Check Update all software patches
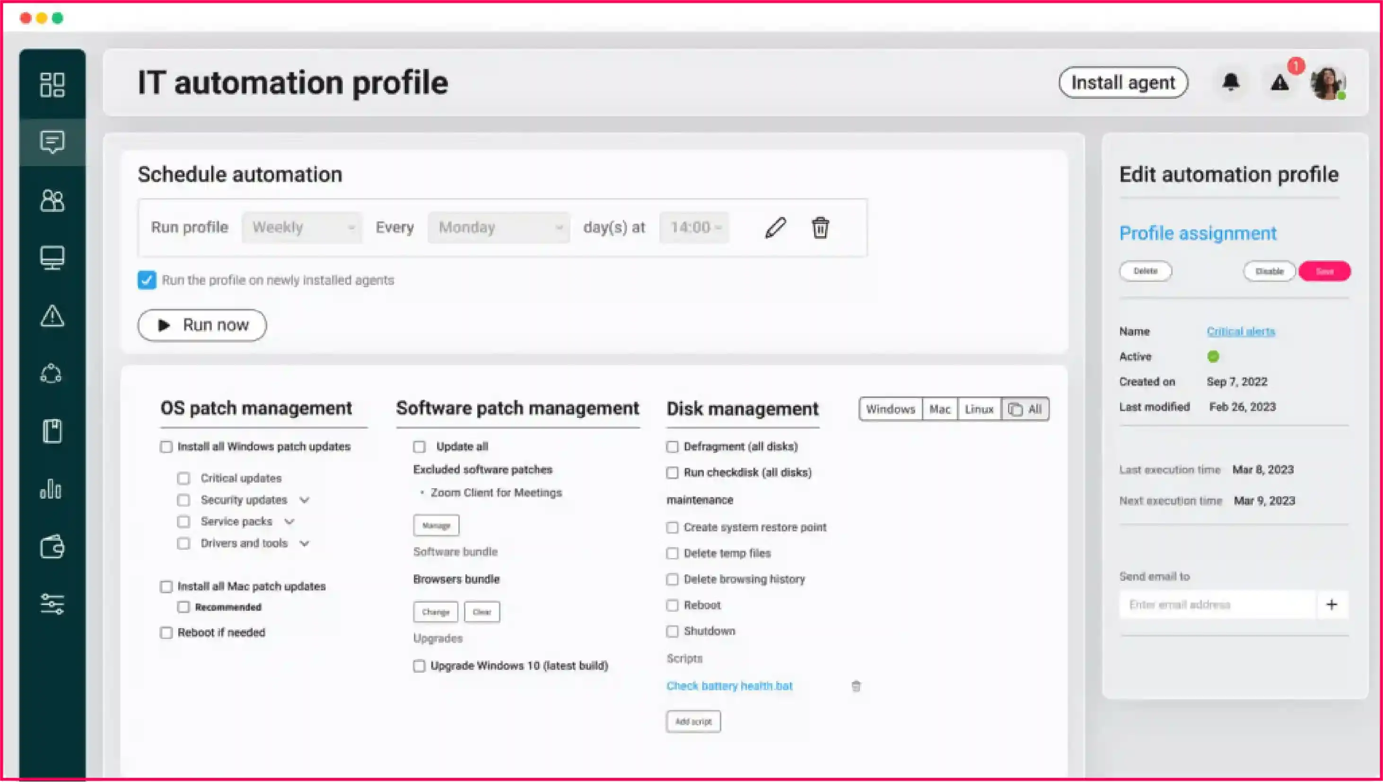Screen dimensions: 1383x782 coord(420,447)
